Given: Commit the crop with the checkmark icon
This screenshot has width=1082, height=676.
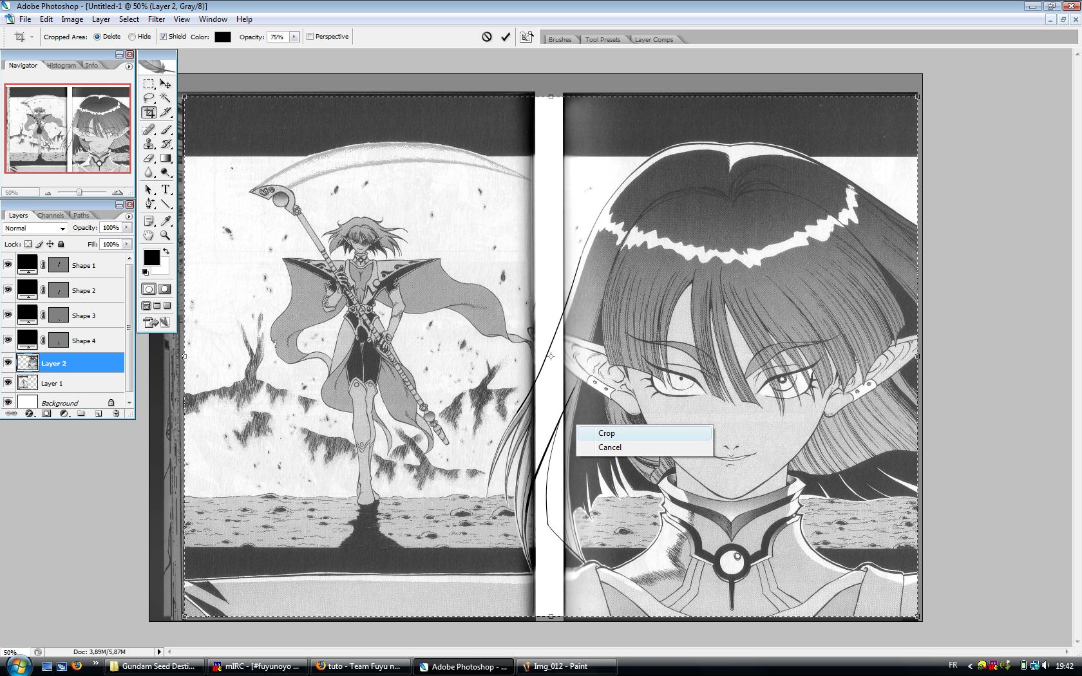Looking at the screenshot, I should (506, 37).
